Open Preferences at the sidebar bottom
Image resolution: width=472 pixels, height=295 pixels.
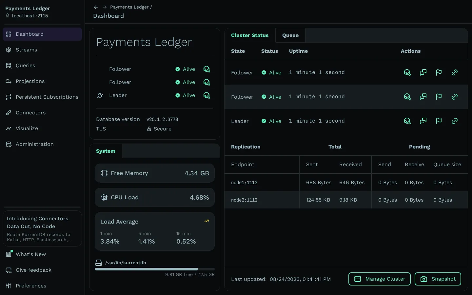(42, 286)
